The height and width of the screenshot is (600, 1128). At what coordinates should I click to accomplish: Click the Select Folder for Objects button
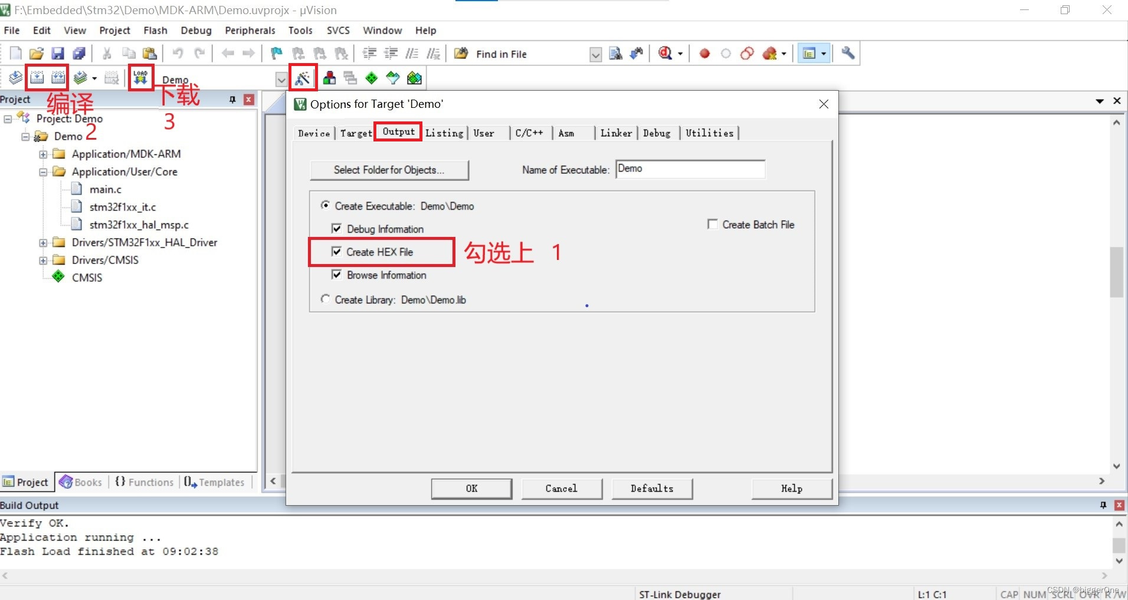pyautogui.click(x=389, y=170)
